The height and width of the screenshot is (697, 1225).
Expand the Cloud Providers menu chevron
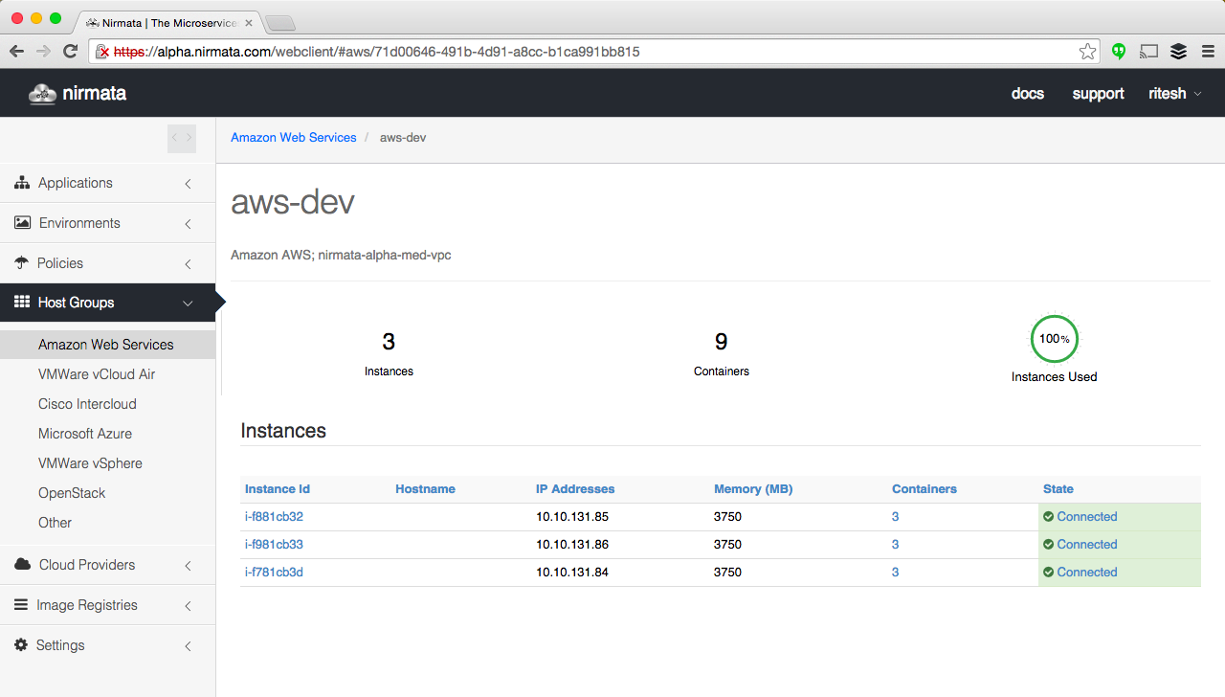click(x=189, y=566)
